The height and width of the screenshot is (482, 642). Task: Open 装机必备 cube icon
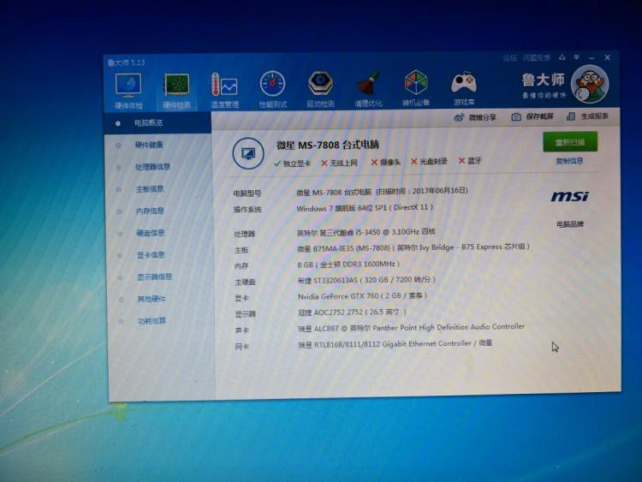[x=416, y=88]
